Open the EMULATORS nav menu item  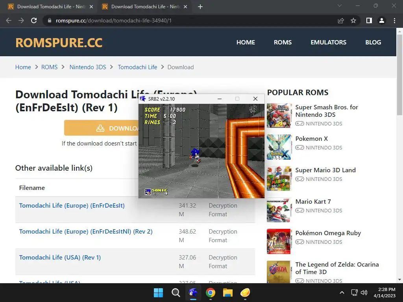point(329,42)
